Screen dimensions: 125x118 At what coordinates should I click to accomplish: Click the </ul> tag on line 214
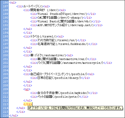point(21,108)
